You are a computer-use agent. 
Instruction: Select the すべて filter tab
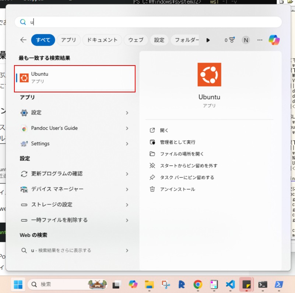click(43, 40)
